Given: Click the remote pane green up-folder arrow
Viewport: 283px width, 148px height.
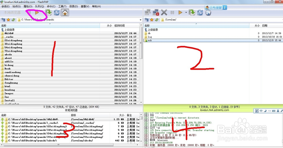Looking at the screenshot, I should pyautogui.click(x=157, y=20).
